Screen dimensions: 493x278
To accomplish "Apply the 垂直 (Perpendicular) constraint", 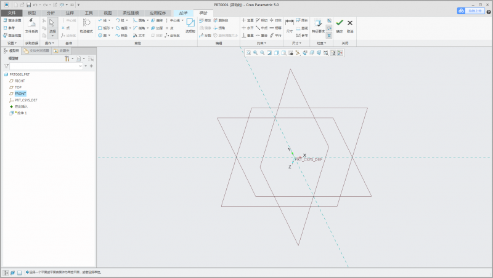I will click(x=248, y=36).
